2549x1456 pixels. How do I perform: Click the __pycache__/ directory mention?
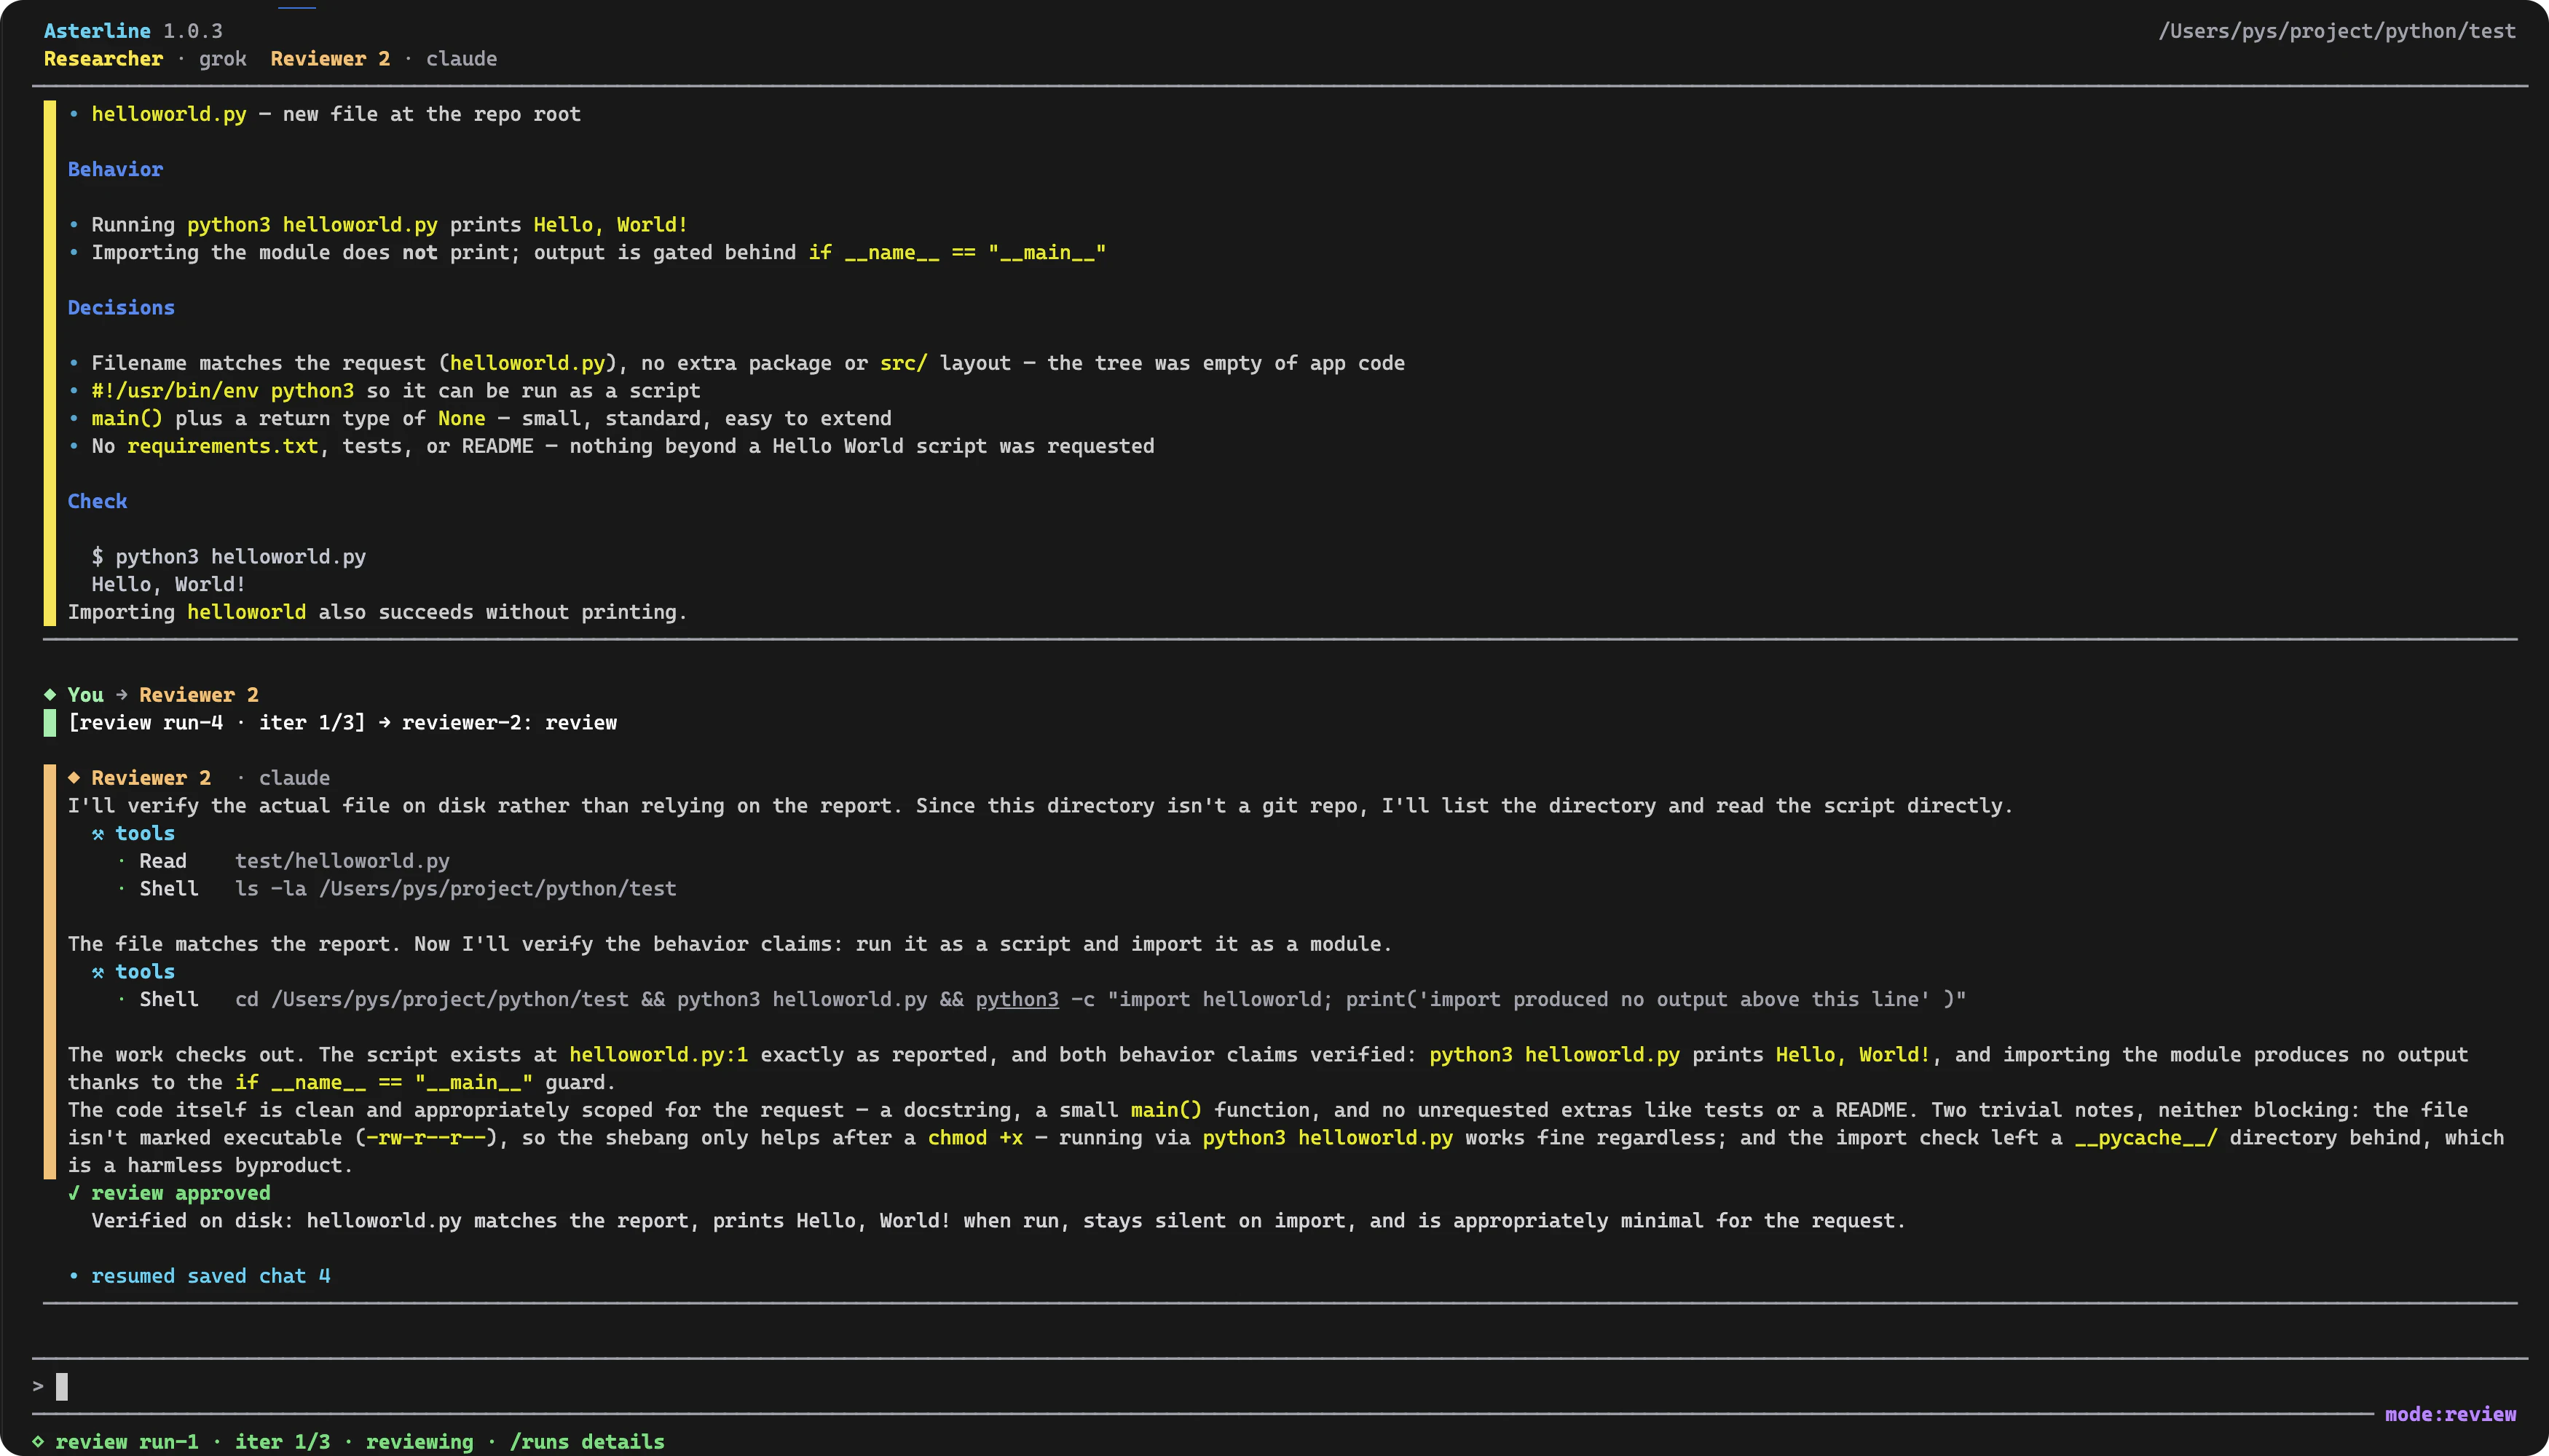2146,1138
